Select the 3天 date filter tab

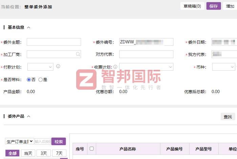44,153
